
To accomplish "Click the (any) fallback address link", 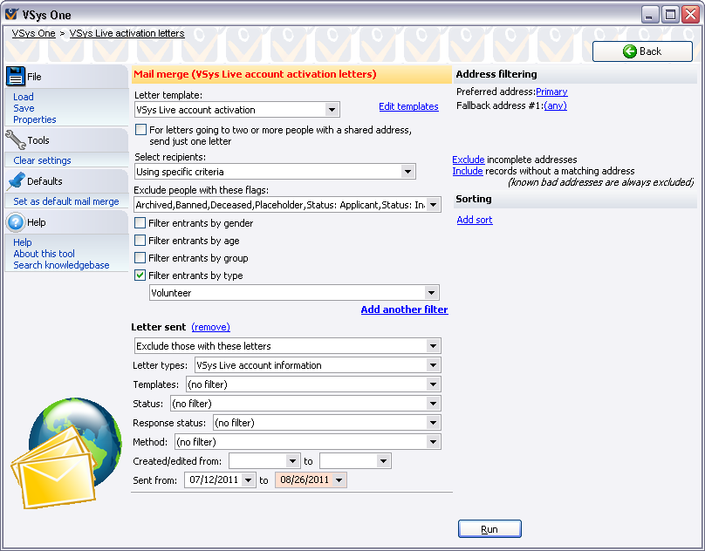I will coord(555,105).
